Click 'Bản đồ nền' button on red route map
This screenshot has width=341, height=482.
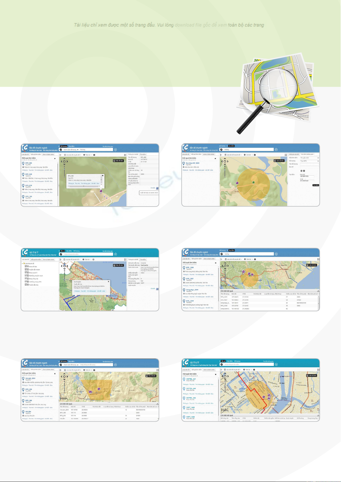pos(312,375)
